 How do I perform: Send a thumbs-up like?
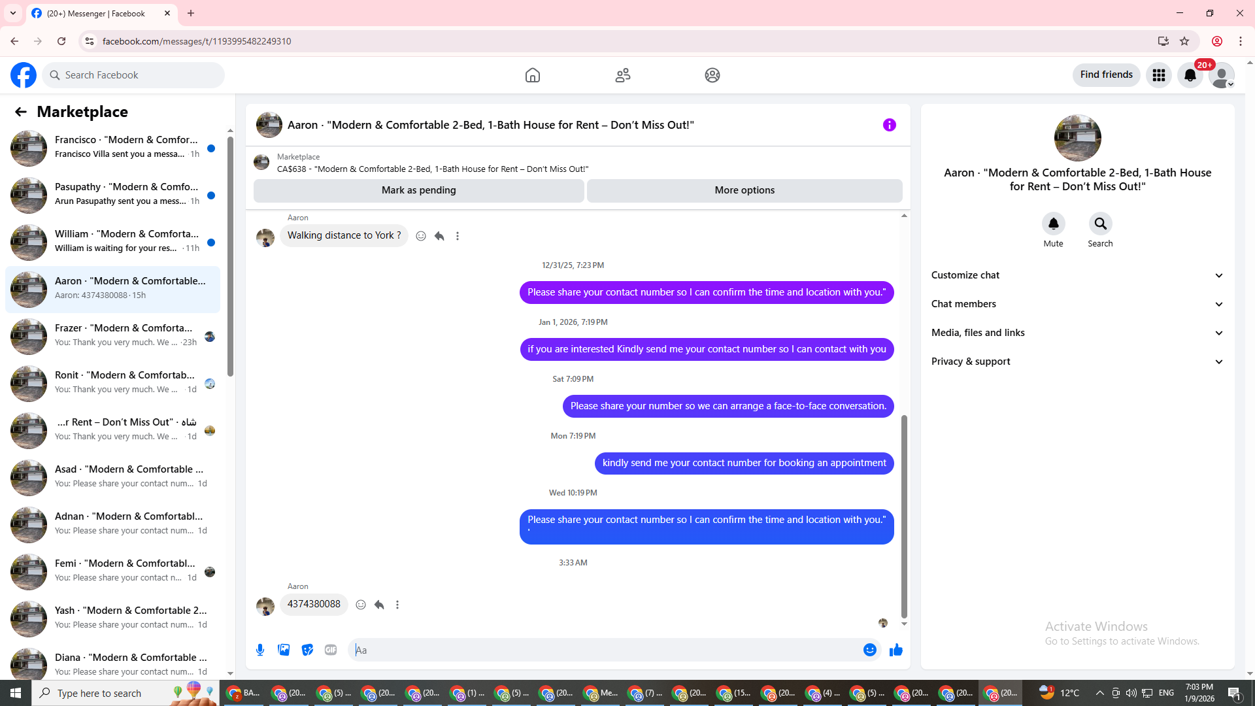895,650
